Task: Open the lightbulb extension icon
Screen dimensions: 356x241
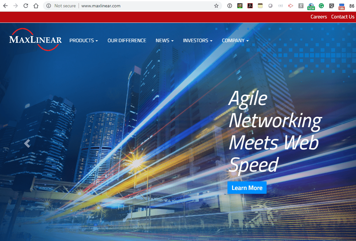Action: (x=332, y=6)
